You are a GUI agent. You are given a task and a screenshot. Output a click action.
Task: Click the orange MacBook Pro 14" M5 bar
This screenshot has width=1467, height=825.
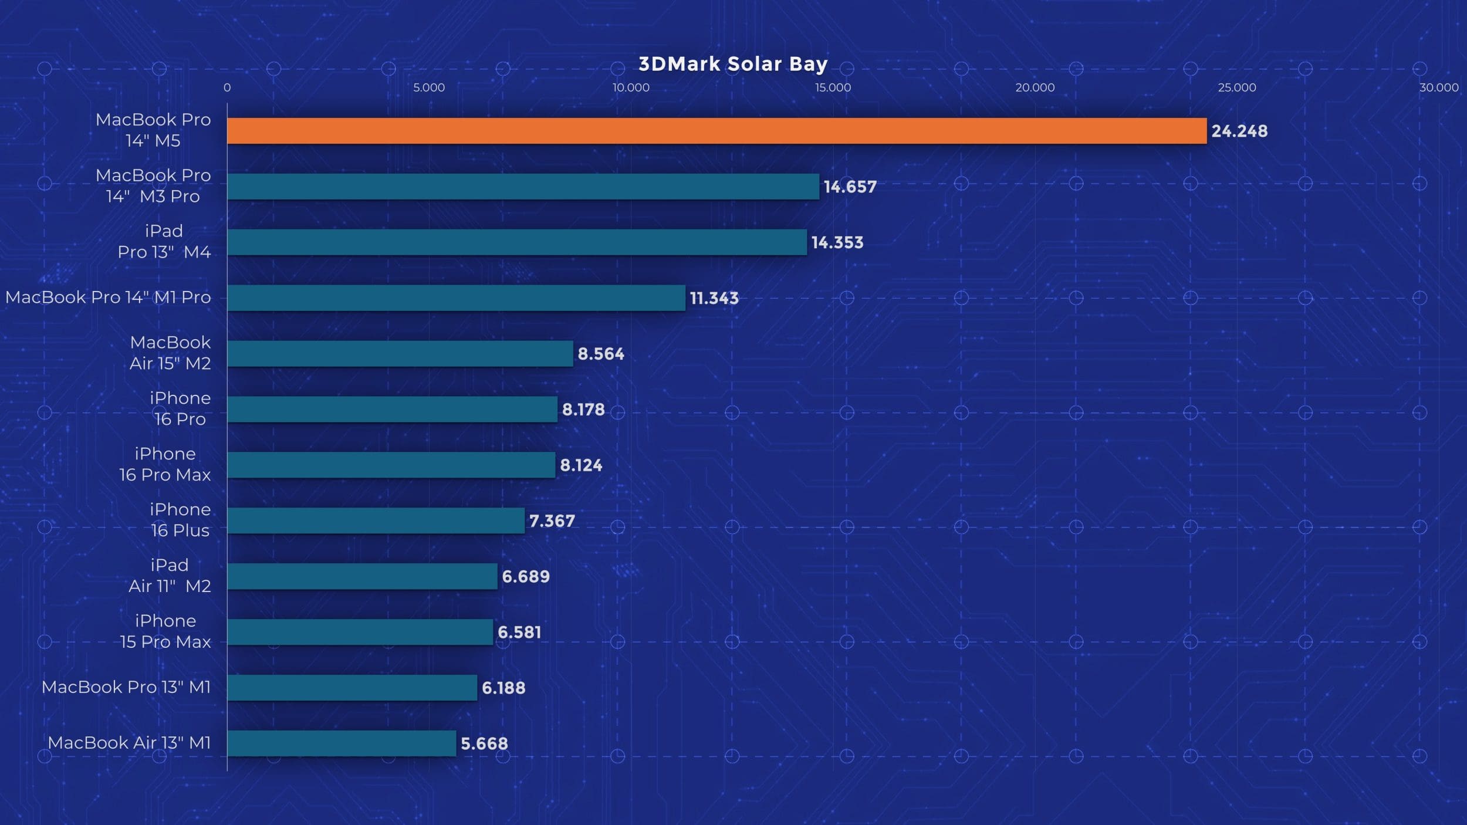(x=716, y=131)
